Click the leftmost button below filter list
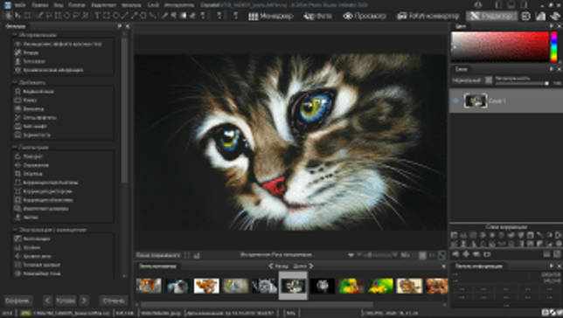 17,301
